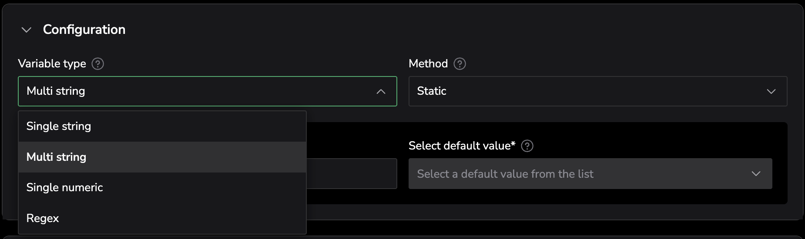The image size is (805, 239).
Task: Click the Variable type combo box field
Action: 196,91
